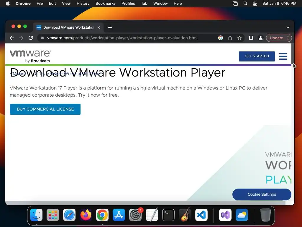This screenshot has width=302, height=227.
Task: Open Terminal from the Dock
Action: pyautogui.click(x=168, y=215)
